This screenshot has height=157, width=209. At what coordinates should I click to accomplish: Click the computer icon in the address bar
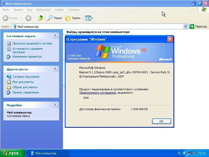point(15,27)
